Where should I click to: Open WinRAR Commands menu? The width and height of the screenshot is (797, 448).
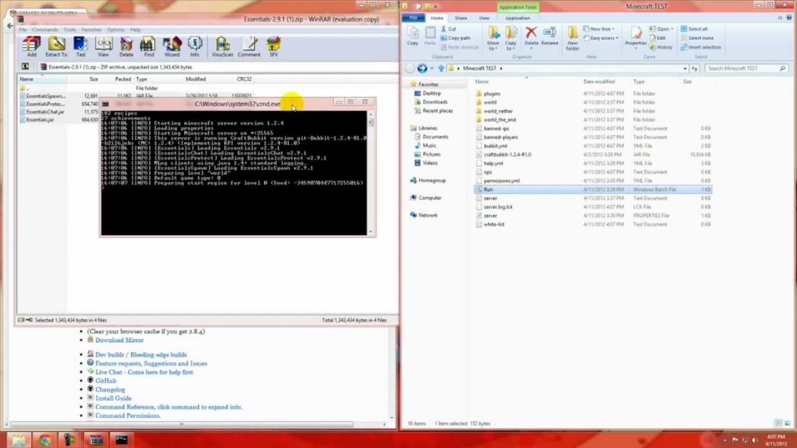45,29
